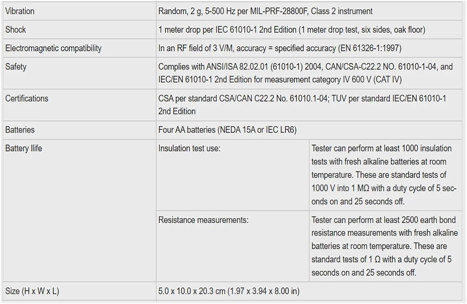Click the 'Resistance measurements:' sub-label
The image size is (467, 304).
(203, 220)
